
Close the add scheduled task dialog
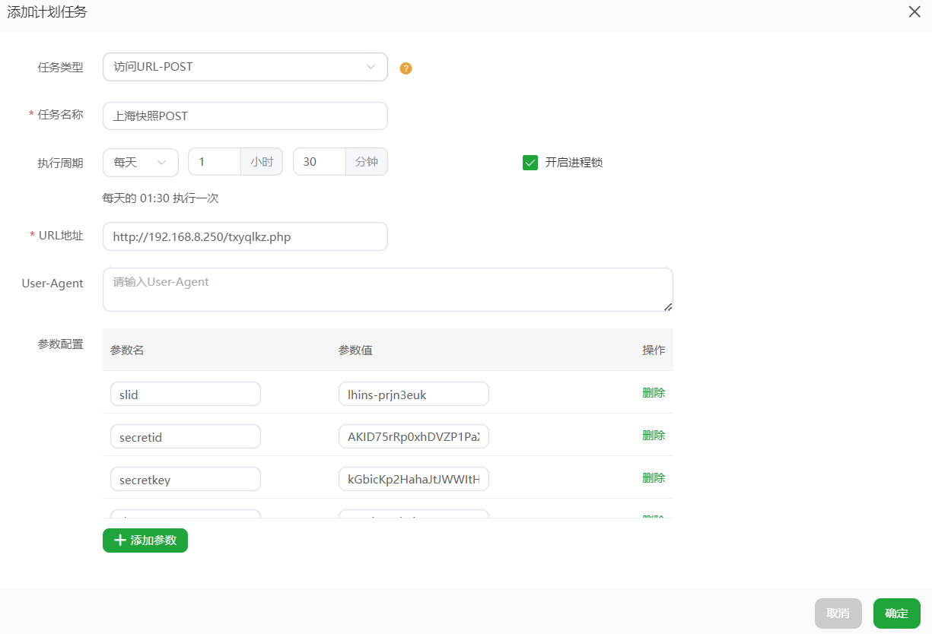coord(915,12)
